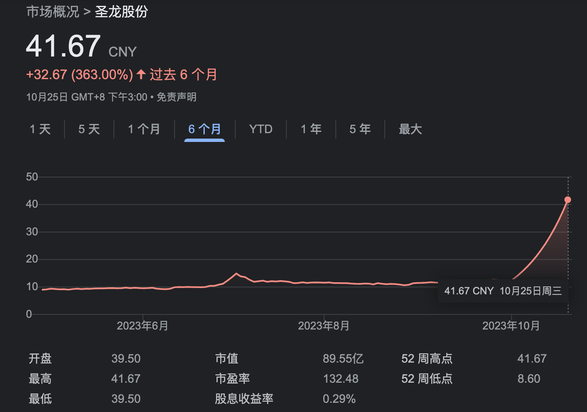Switch to the 1 年 tab
Screen dimensions: 587x412
pyautogui.click(x=311, y=129)
